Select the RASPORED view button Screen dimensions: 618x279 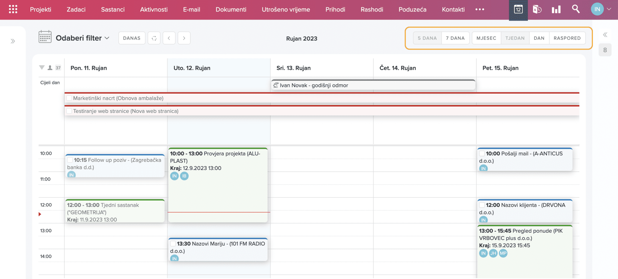click(567, 38)
